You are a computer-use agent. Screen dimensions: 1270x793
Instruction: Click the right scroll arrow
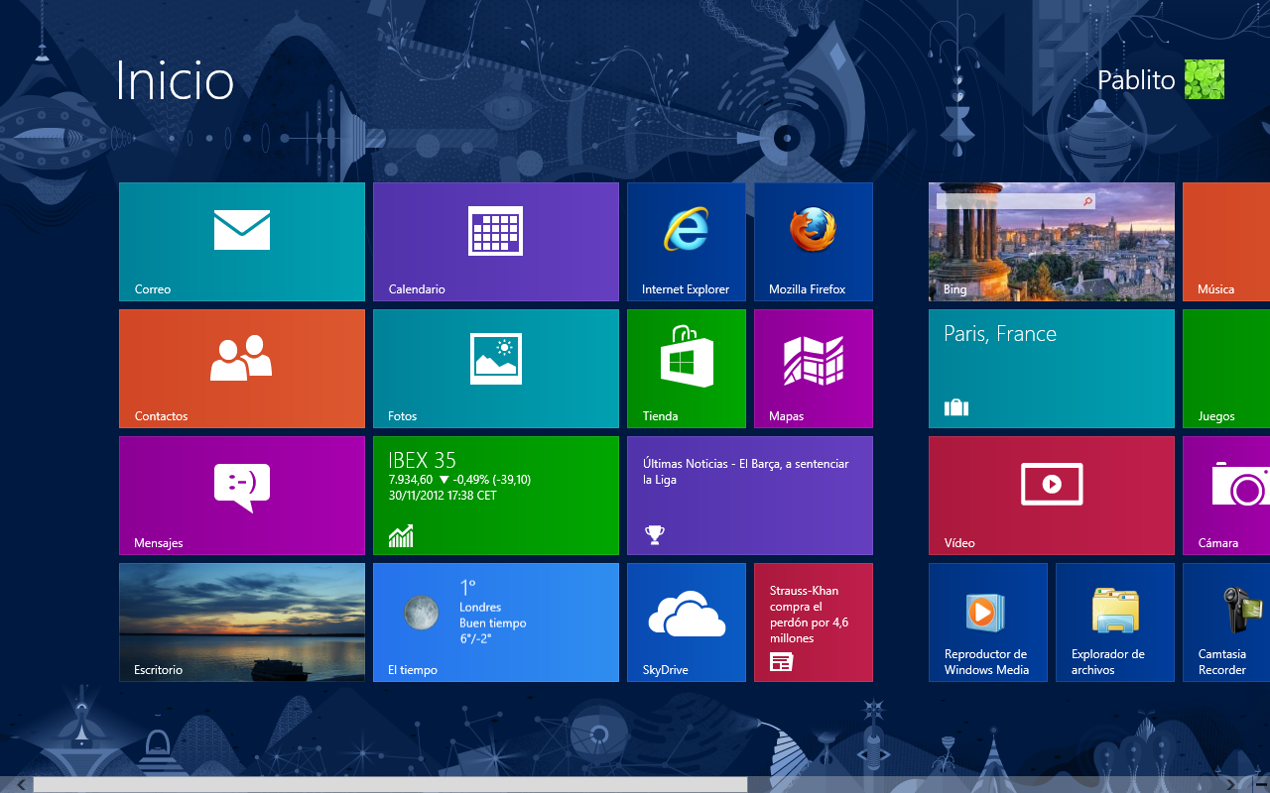[x=1230, y=785]
